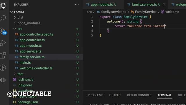Click line number 5 in the gutter
This screenshot has width=186, height=105.
[92, 35]
